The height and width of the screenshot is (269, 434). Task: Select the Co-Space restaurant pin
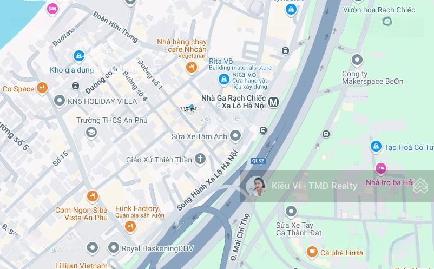click(42, 88)
